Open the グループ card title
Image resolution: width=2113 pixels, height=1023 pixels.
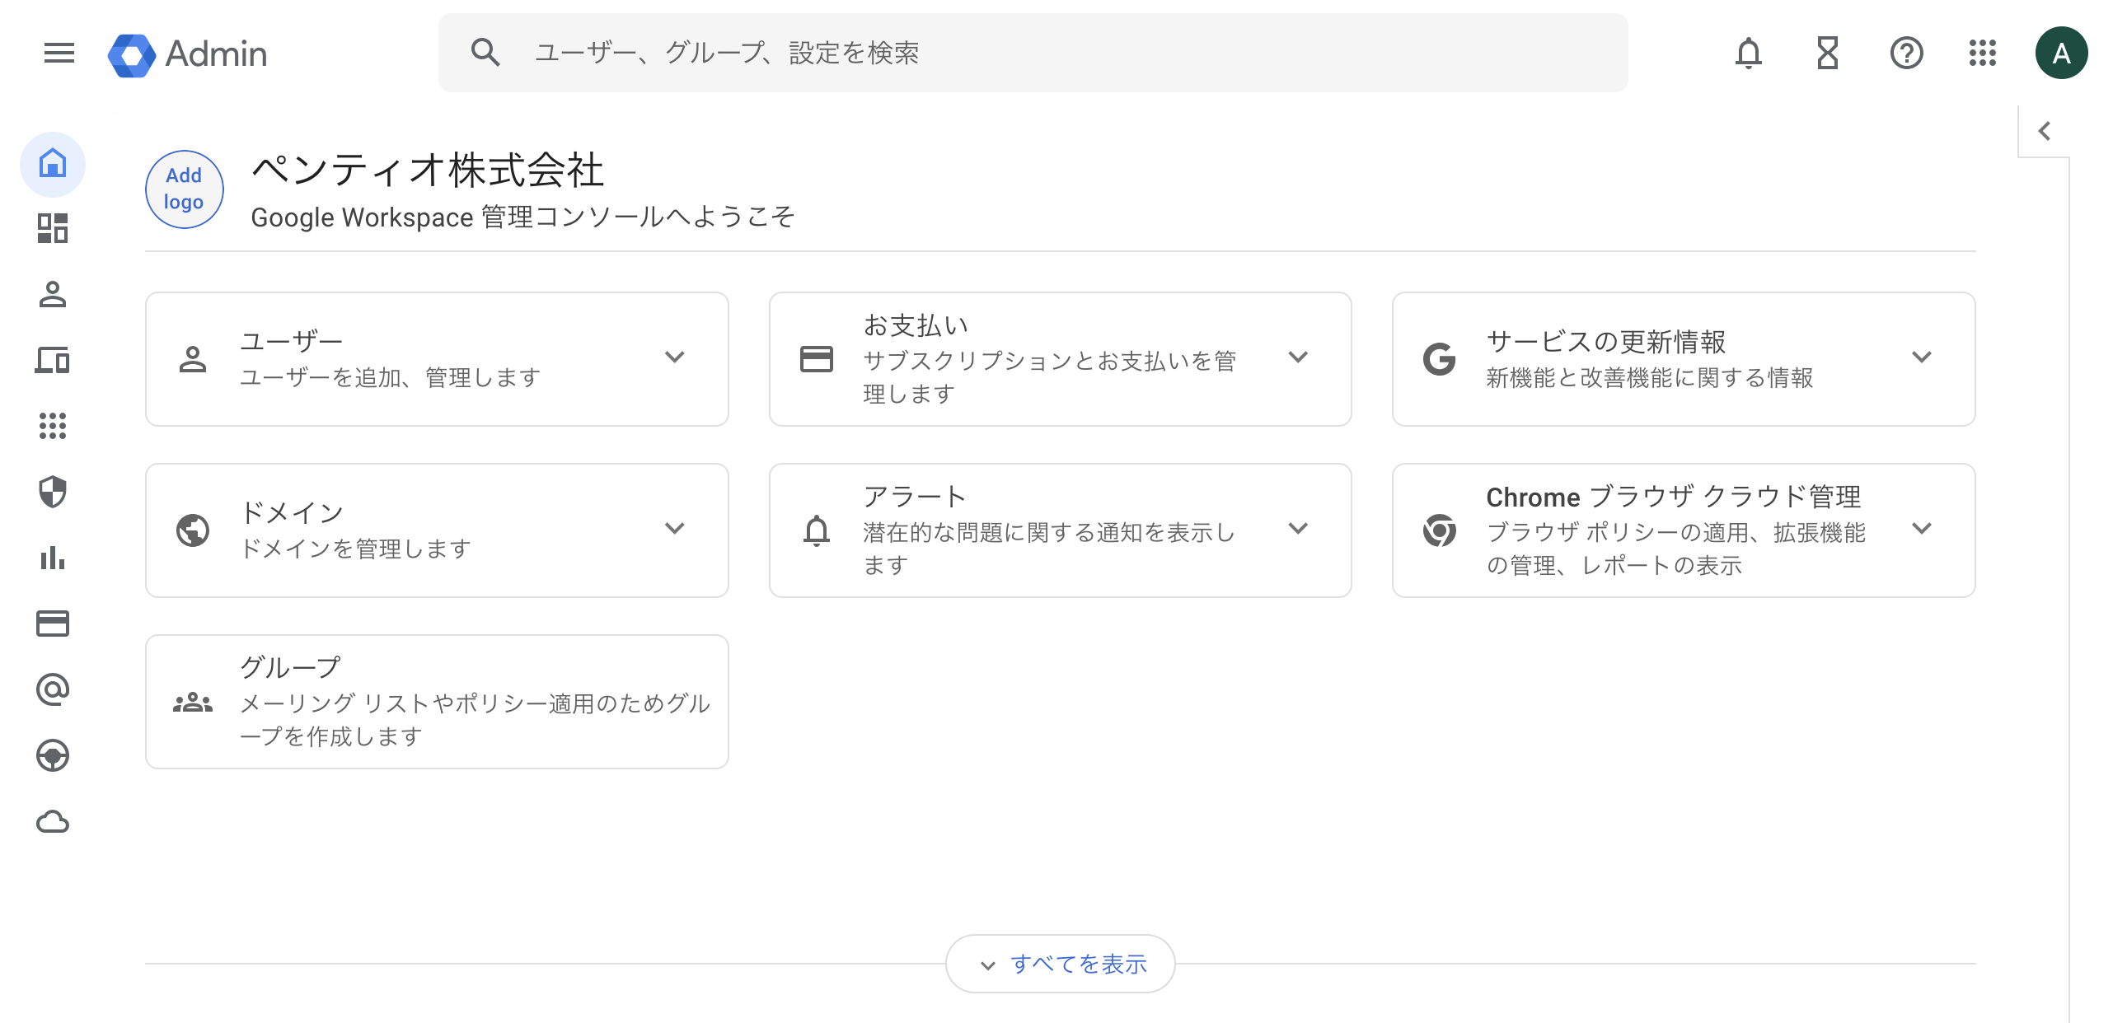[x=290, y=667]
